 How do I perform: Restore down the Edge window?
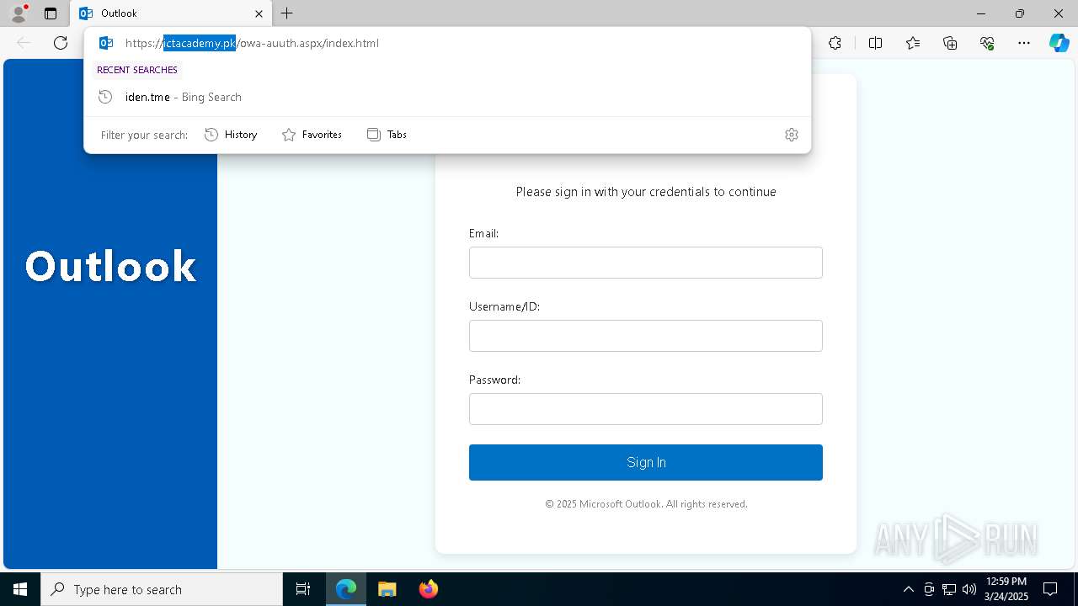coord(1020,13)
